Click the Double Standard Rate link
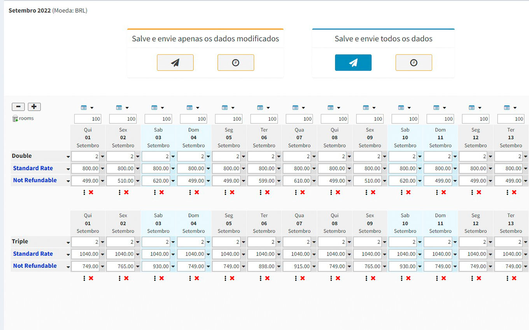 click(x=33, y=168)
